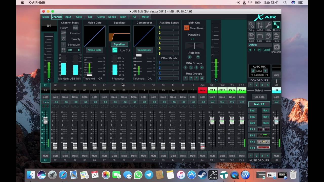Check the left Last Gate checkbox
324x182 pixels.
pos(252,75)
